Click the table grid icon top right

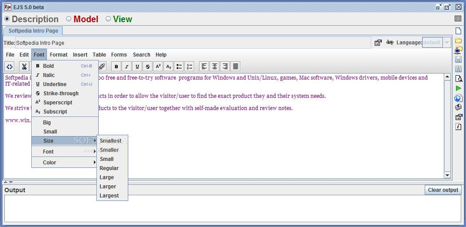(x=458, y=18)
